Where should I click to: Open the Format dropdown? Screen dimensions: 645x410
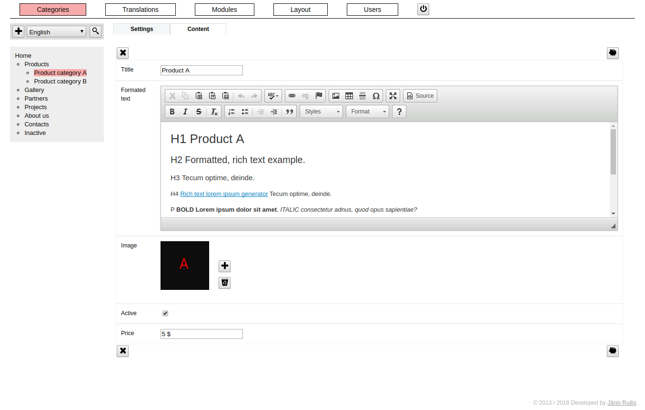[x=367, y=112]
